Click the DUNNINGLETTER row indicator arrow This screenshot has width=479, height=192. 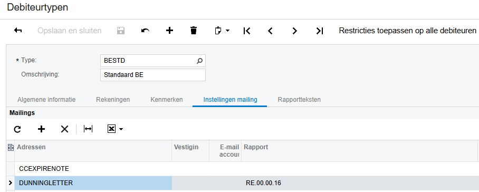11,183
